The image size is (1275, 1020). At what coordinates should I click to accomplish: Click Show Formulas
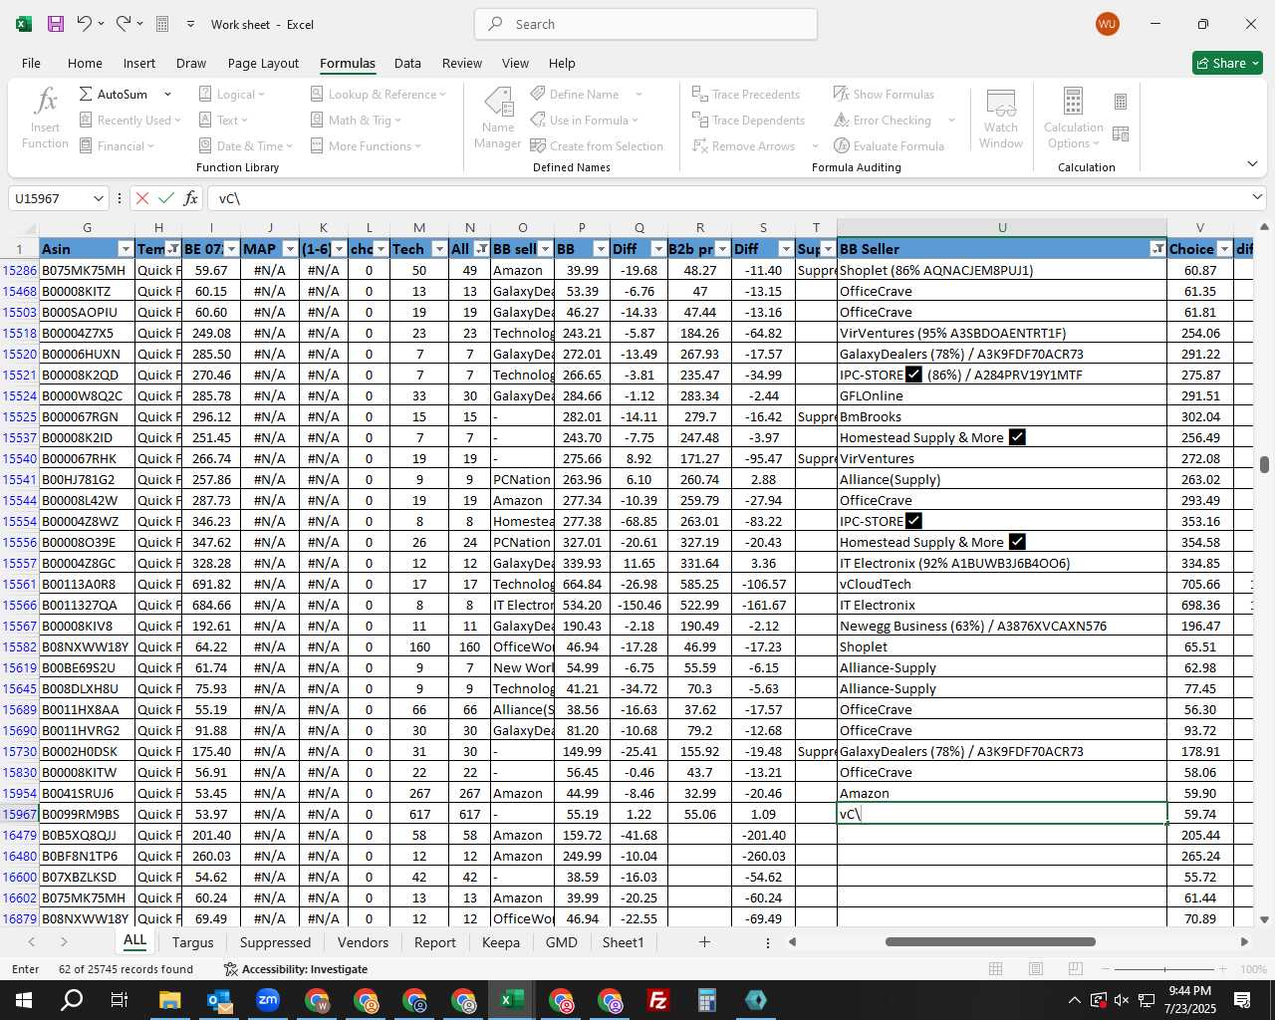[884, 94]
